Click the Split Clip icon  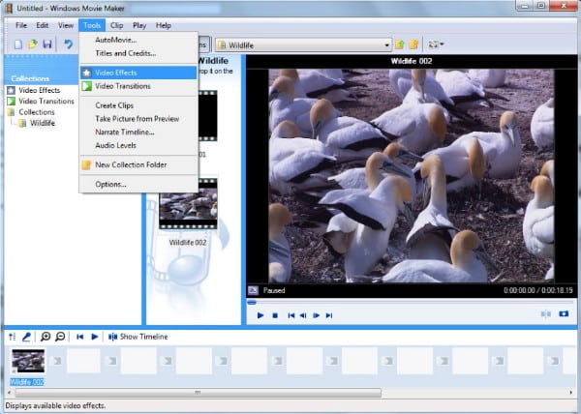[x=545, y=314]
